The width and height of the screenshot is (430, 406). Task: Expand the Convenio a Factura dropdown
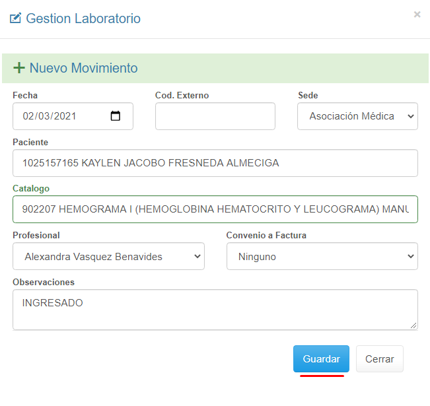(322, 256)
